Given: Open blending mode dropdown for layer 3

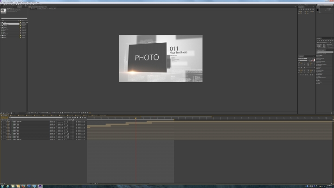Looking at the screenshot, I should click(52, 124).
